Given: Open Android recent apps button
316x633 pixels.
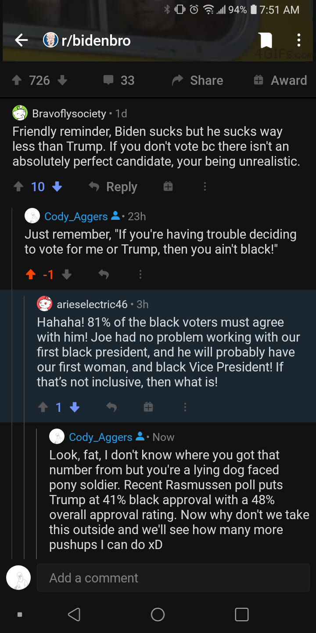Looking at the screenshot, I should (241, 614).
